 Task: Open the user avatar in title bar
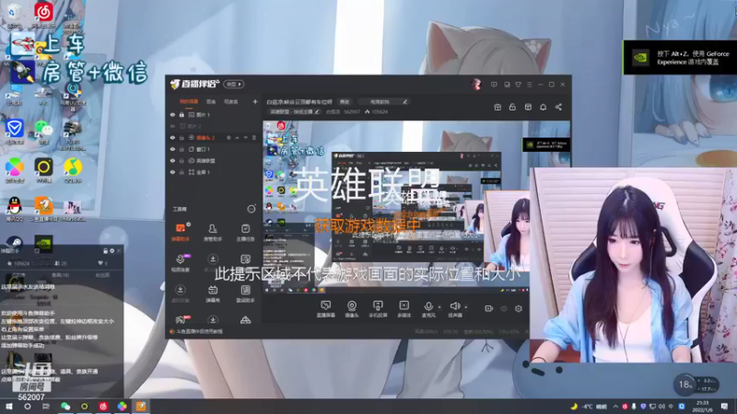click(x=476, y=84)
